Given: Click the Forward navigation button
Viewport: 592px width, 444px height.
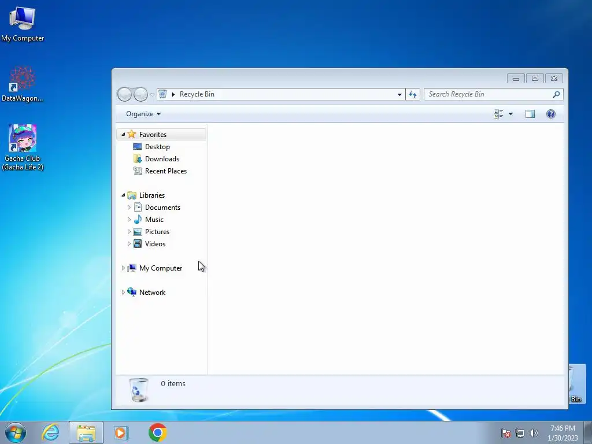Looking at the screenshot, I should (x=140, y=94).
